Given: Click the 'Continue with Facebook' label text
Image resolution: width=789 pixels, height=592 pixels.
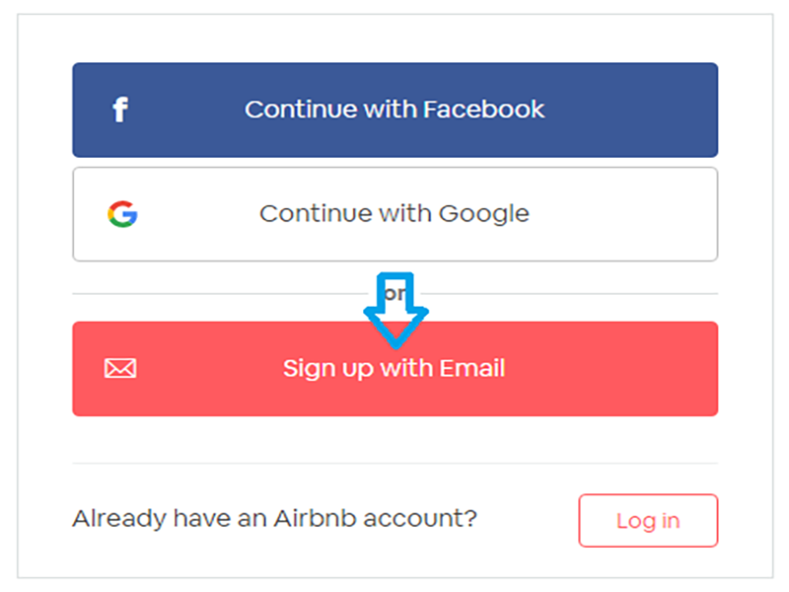Looking at the screenshot, I should click(394, 110).
